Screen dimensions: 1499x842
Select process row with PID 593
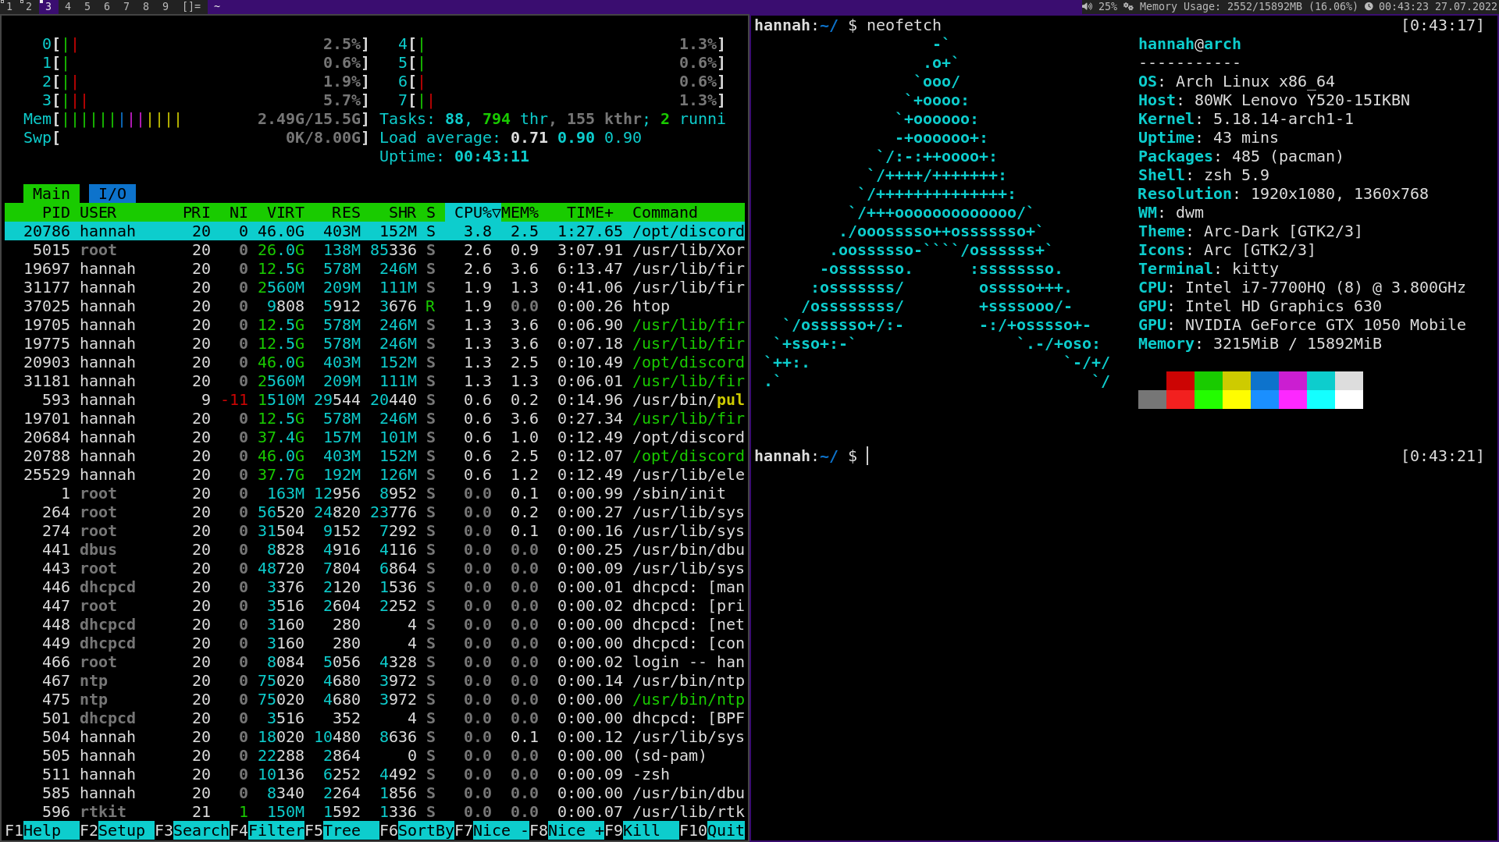(x=375, y=400)
